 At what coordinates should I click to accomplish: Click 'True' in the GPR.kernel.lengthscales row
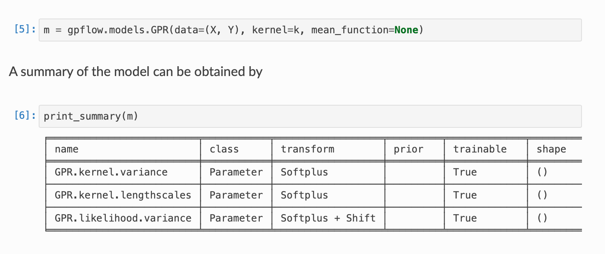[465, 195]
